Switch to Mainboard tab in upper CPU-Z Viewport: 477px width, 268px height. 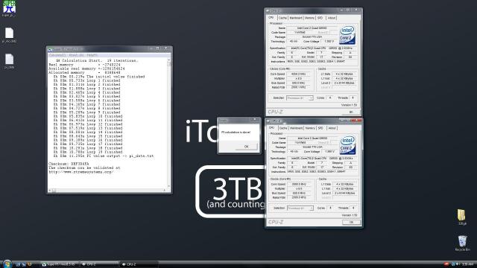click(296, 18)
